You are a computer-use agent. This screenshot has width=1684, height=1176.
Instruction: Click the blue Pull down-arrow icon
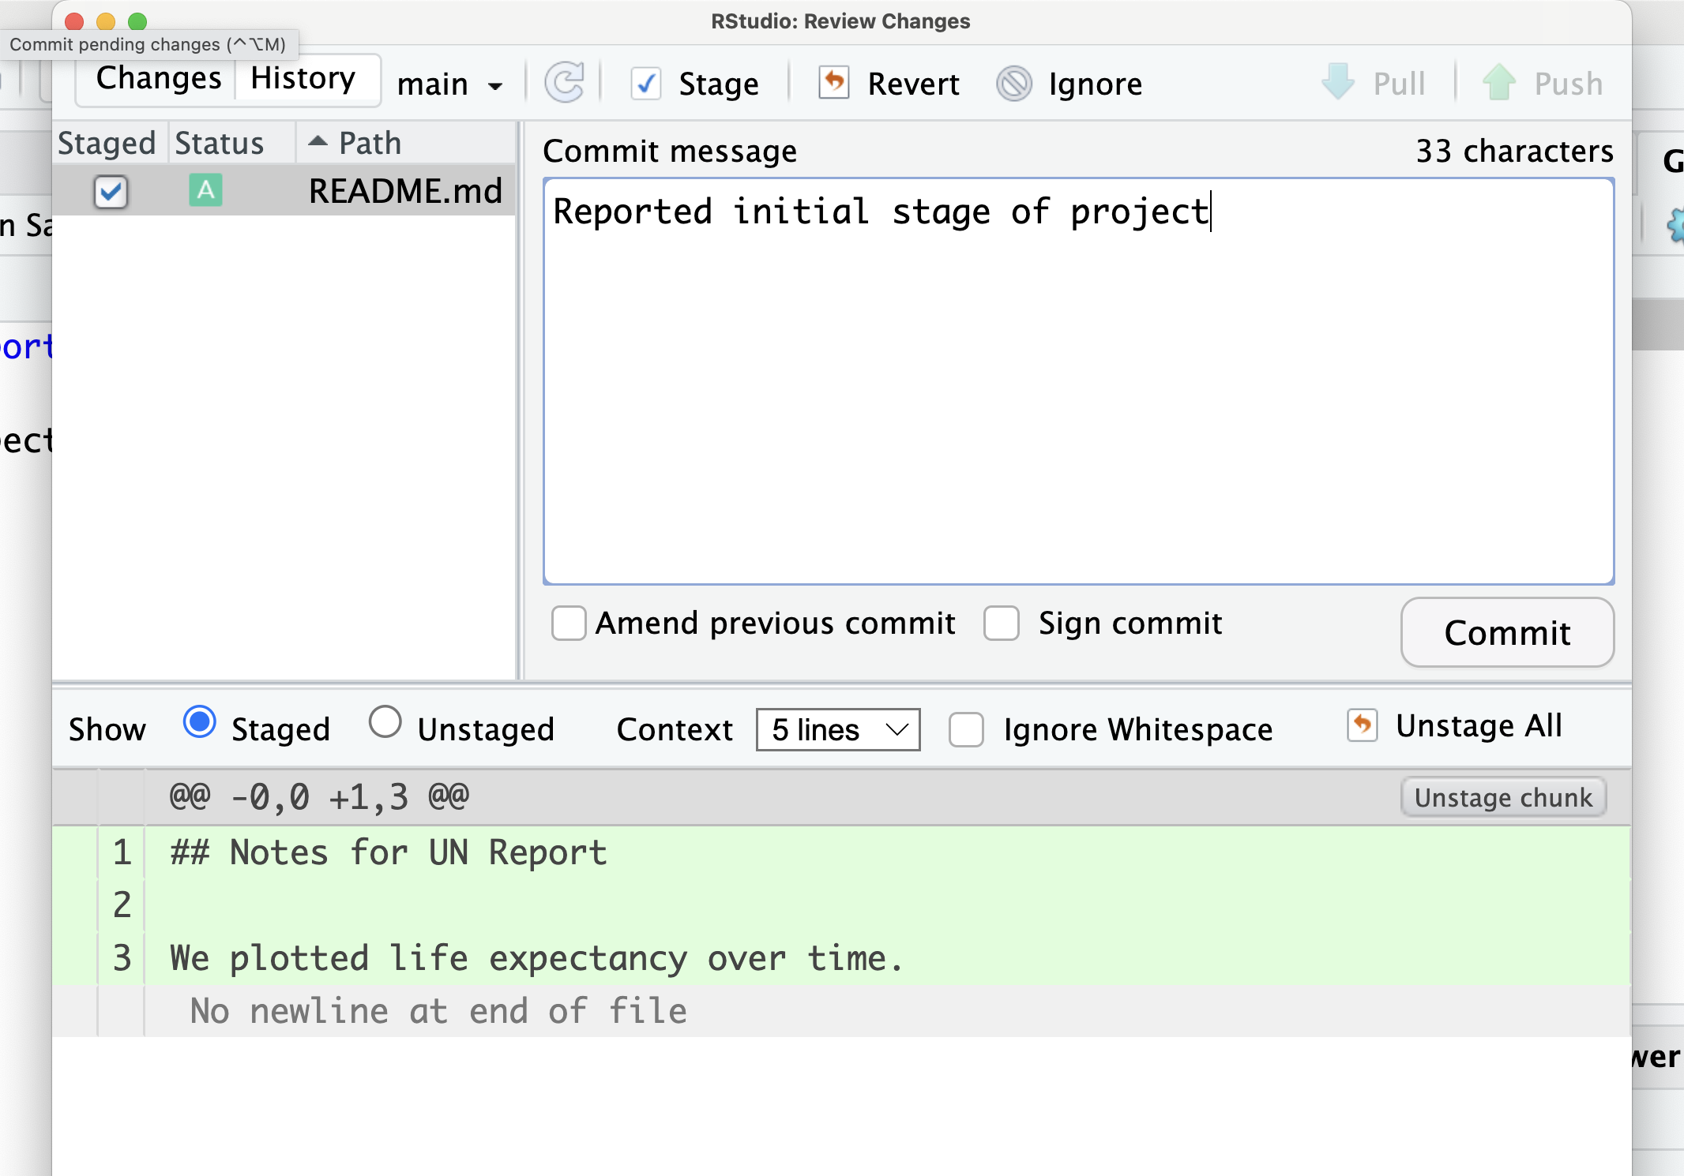1338,82
